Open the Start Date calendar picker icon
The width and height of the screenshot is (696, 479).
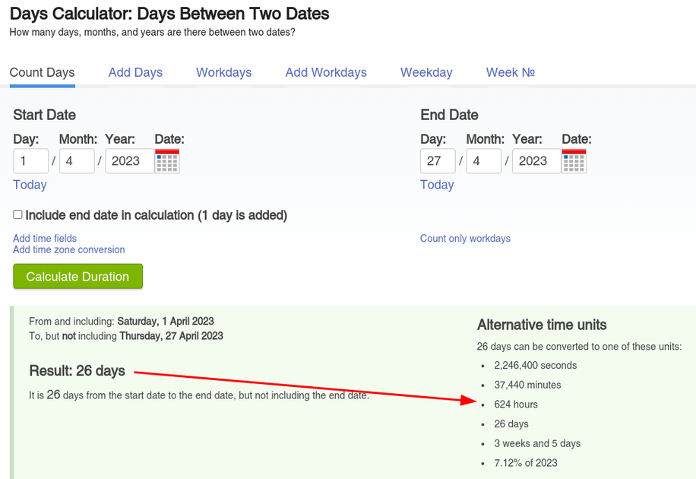point(167,161)
